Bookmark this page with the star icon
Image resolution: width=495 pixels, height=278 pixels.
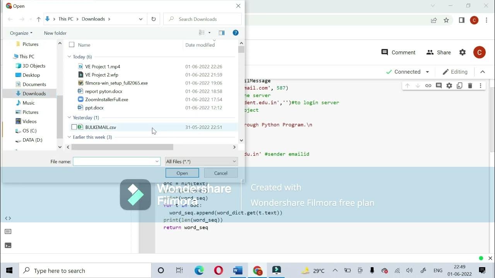click(x=446, y=20)
